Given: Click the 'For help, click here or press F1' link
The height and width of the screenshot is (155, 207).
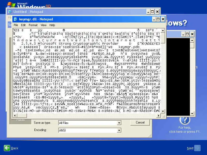Looking at the screenshot, I should (x=184, y=130).
